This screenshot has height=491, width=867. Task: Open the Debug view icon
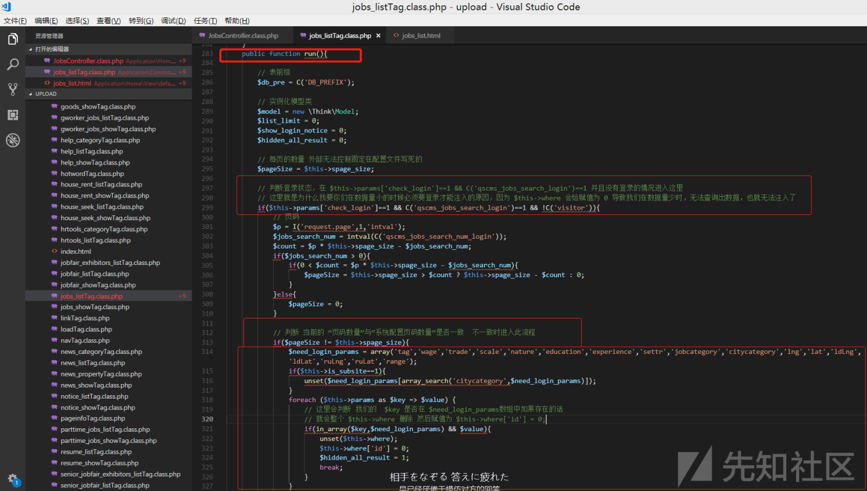(13, 140)
